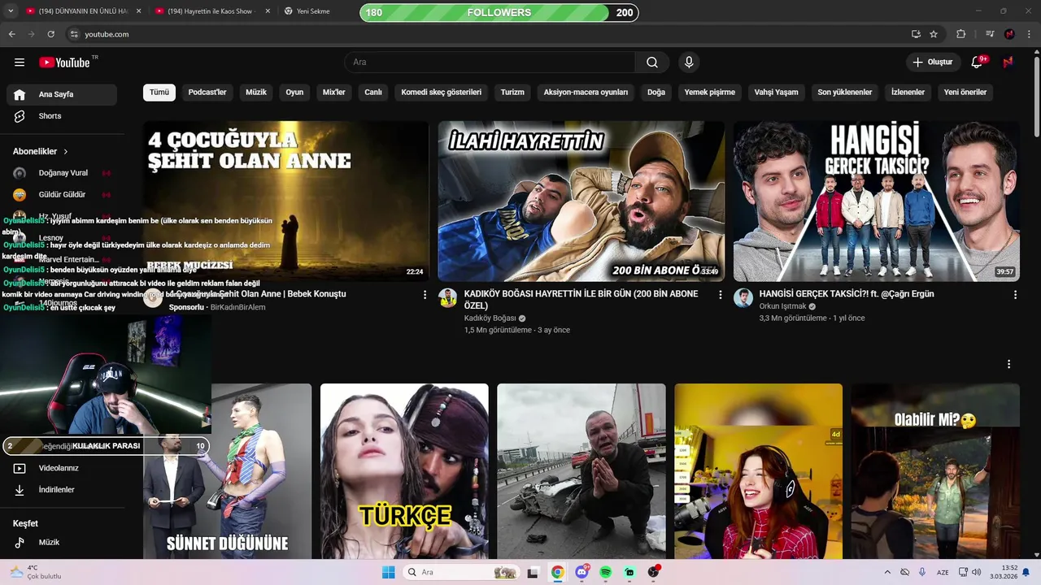The height and width of the screenshot is (585, 1041).
Task: Select Komedi skeç gösterileri chip
Action: coord(442,92)
